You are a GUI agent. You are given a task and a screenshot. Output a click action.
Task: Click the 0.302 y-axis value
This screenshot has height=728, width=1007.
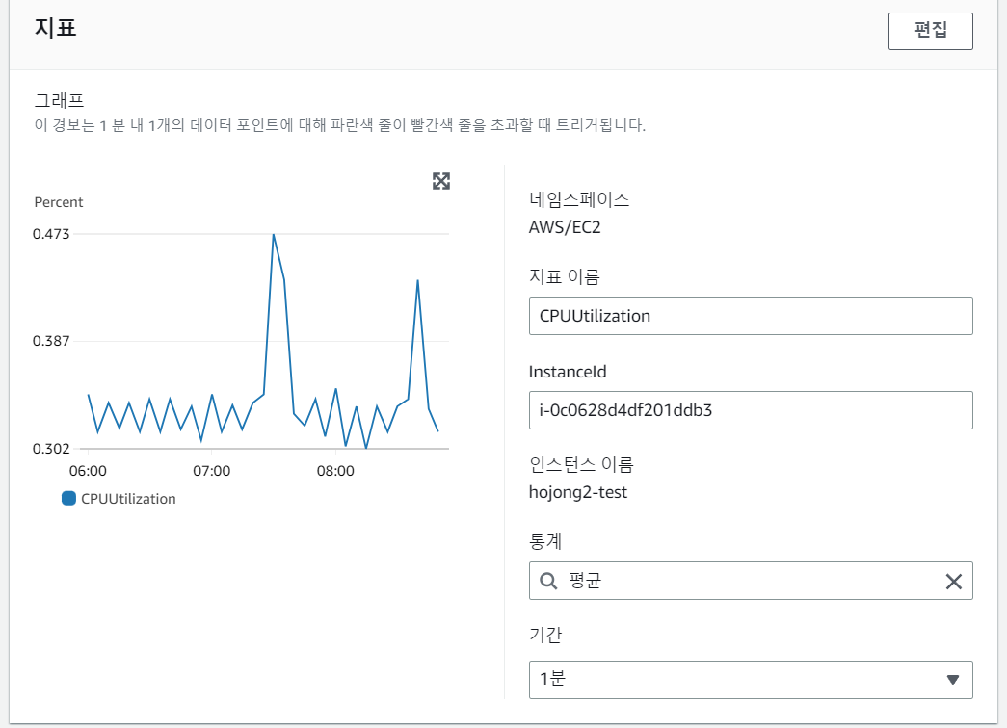point(51,449)
